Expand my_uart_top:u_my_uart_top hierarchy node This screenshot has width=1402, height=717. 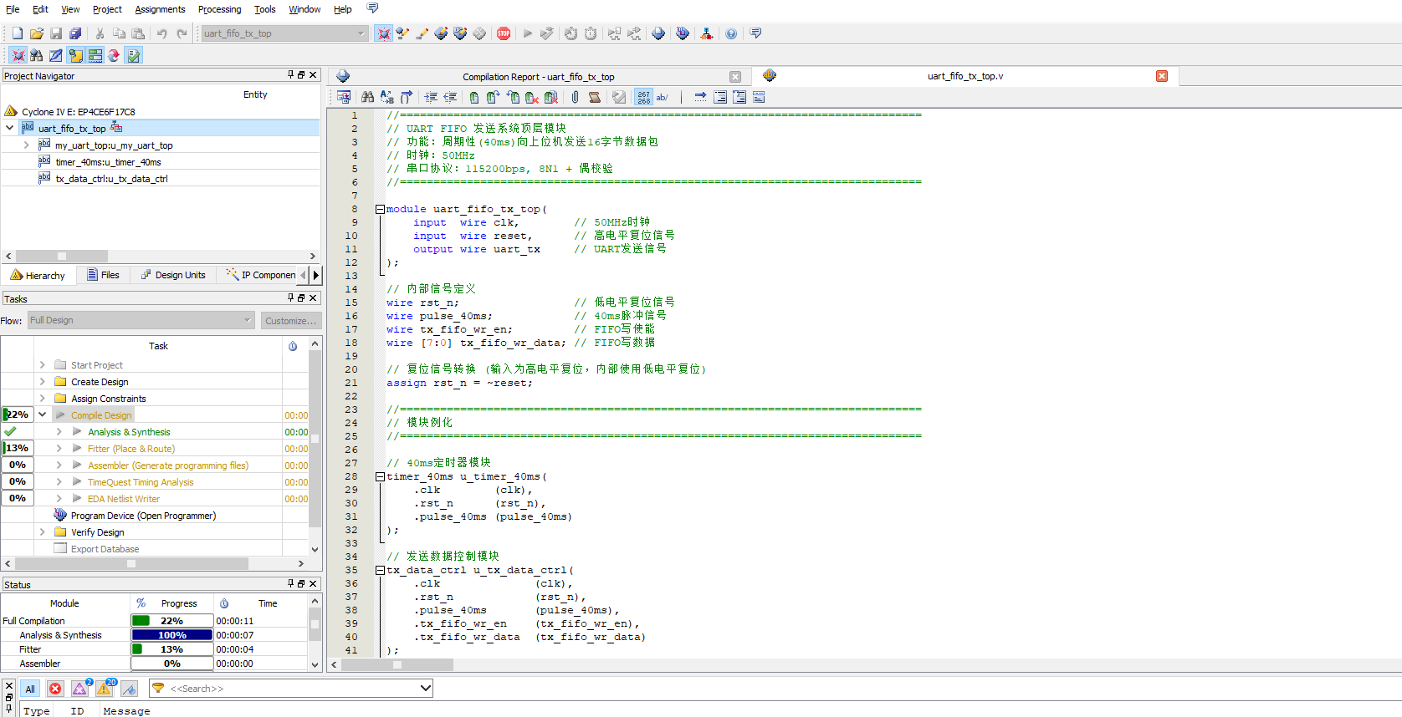(26, 145)
